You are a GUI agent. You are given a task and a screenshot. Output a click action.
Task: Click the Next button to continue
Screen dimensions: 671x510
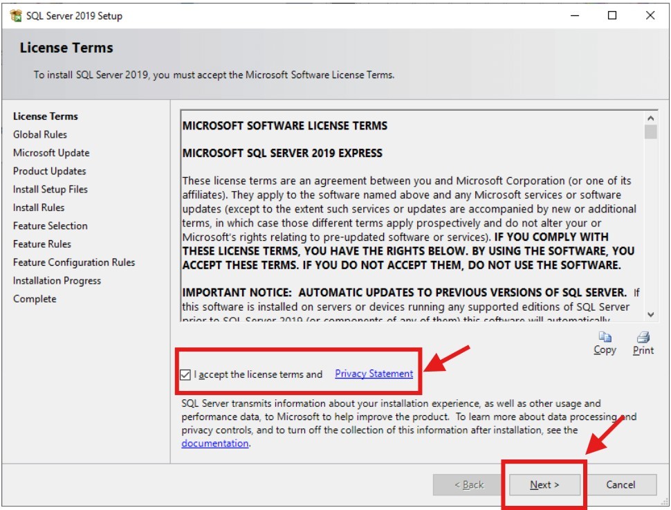(x=544, y=485)
